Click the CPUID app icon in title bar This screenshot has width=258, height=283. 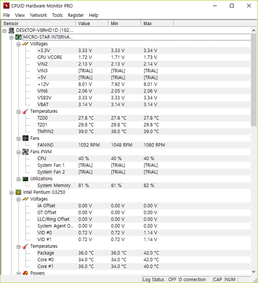(6, 6)
